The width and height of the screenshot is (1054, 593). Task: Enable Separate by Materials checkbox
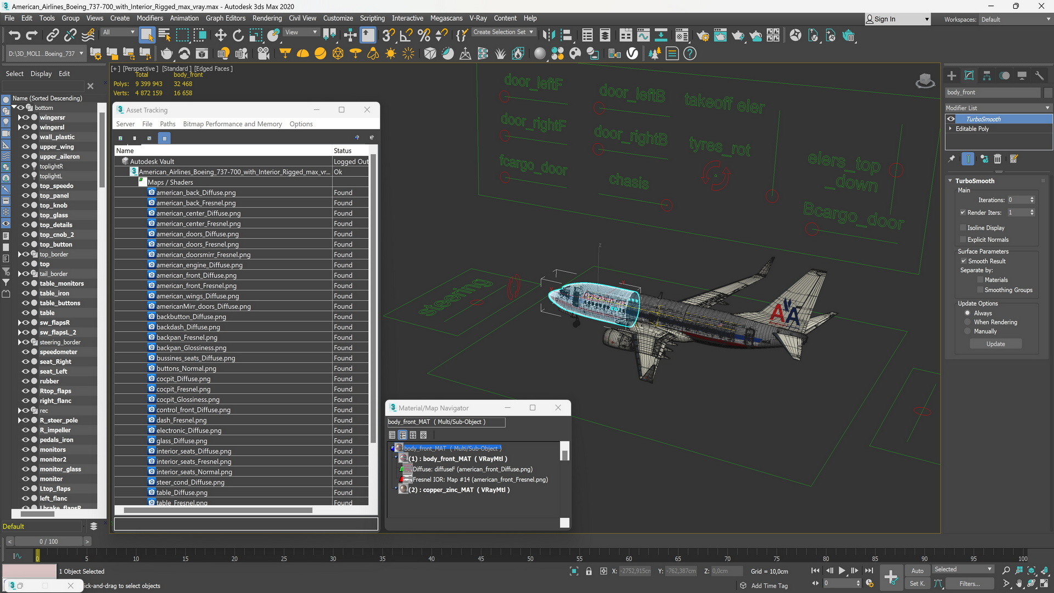click(980, 280)
